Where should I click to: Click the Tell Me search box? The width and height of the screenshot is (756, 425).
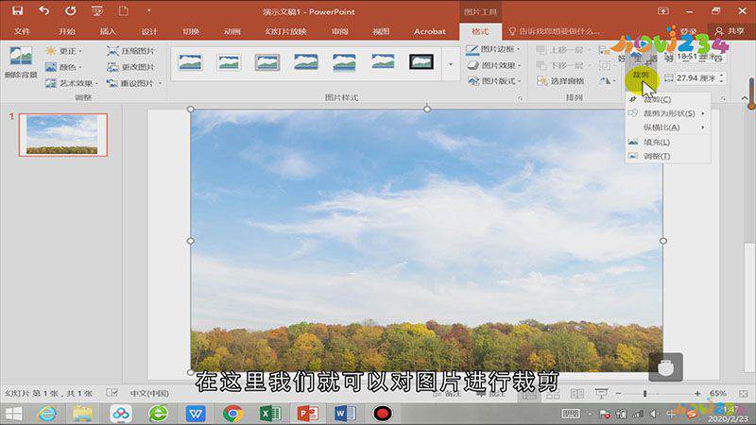coord(555,31)
